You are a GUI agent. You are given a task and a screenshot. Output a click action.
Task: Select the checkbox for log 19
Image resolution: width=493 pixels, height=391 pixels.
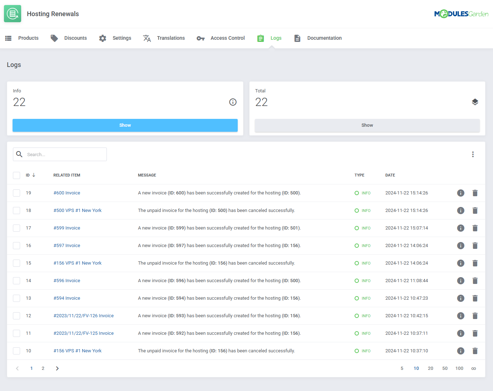tap(16, 193)
